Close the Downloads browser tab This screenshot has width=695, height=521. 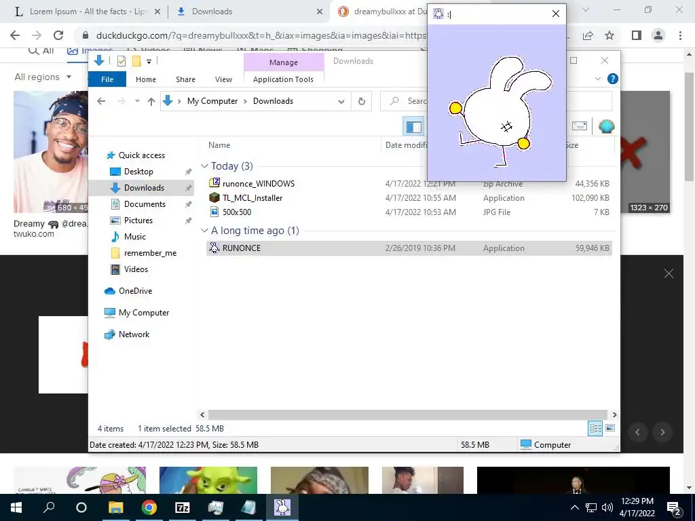point(319,12)
